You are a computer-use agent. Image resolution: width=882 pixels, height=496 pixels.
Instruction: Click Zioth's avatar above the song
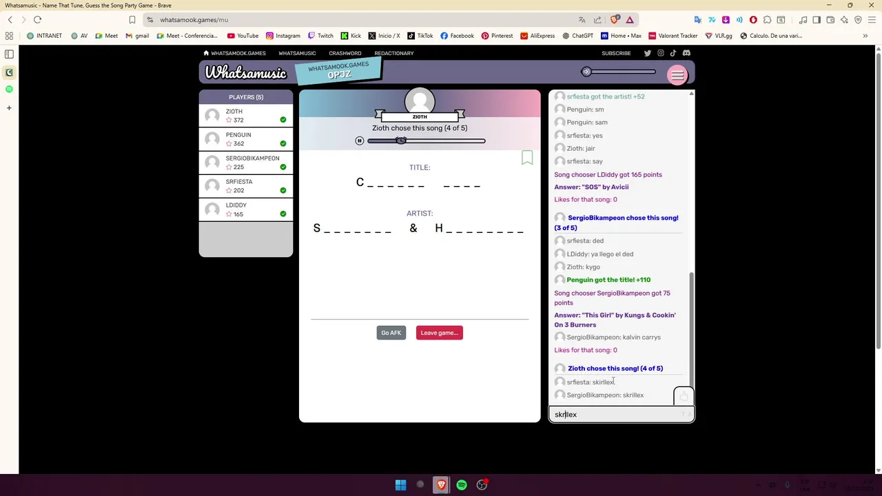pyautogui.click(x=420, y=101)
